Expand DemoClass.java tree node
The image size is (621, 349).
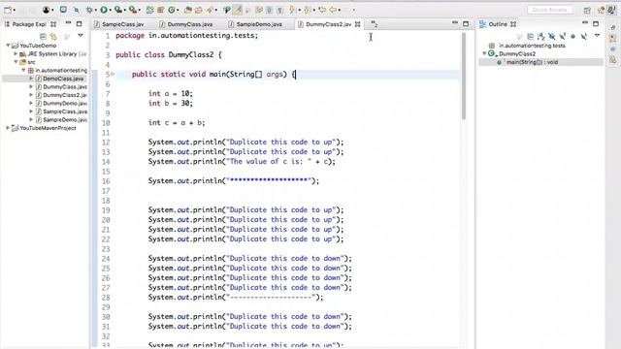(31, 79)
